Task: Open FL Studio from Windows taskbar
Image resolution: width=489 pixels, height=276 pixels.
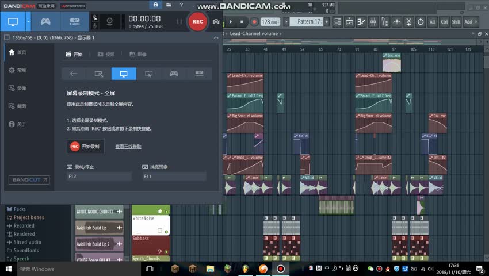Action: click(246, 269)
